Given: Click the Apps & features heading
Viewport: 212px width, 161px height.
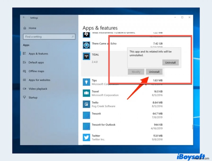Looking at the screenshot, I should point(100,28).
